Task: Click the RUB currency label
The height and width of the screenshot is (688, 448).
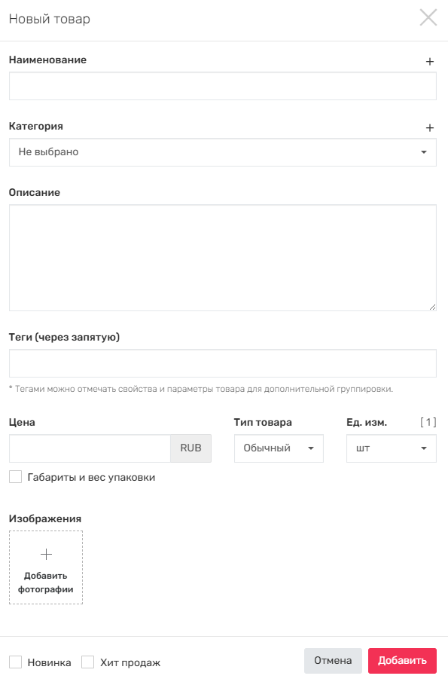Action: tap(190, 448)
